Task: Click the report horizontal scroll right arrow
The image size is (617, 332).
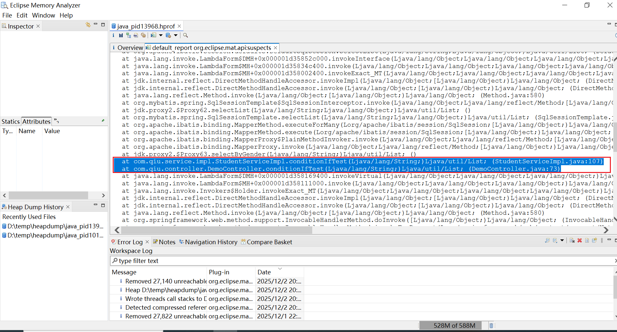Action: tap(606, 230)
